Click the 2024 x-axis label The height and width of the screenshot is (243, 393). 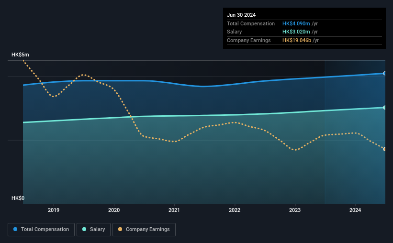click(355, 210)
